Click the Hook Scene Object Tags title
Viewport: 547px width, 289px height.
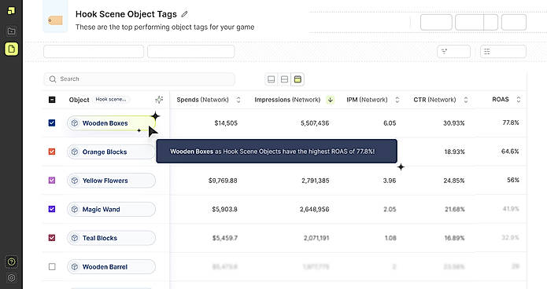126,14
